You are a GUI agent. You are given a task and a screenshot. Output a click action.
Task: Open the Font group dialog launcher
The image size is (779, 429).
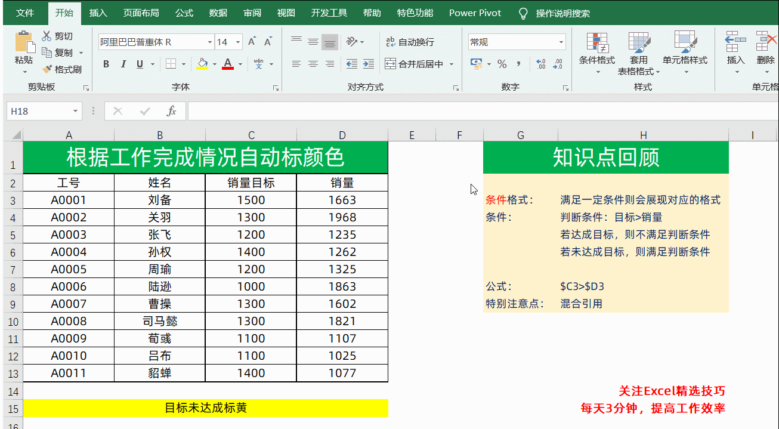click(276, 88)
